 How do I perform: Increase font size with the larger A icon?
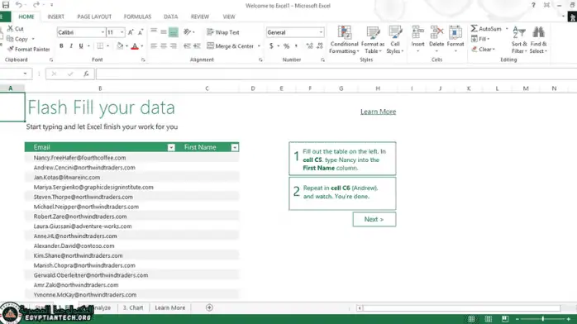[131, 32]
